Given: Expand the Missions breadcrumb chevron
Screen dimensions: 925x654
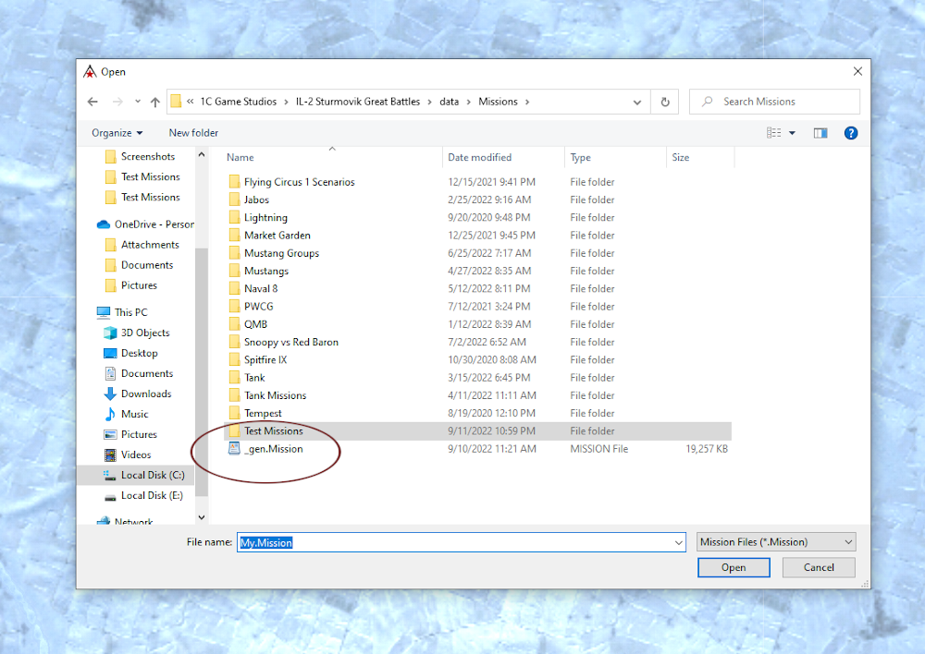Looking at the screenshot, I should coord(527,102).
